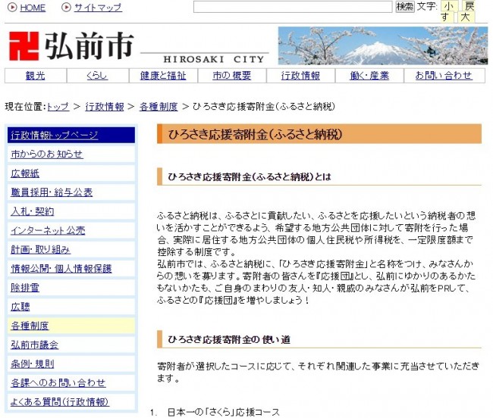Open よくある質問(行政情報) in the sidebar

pyautogui.click(x=71, y=402)
